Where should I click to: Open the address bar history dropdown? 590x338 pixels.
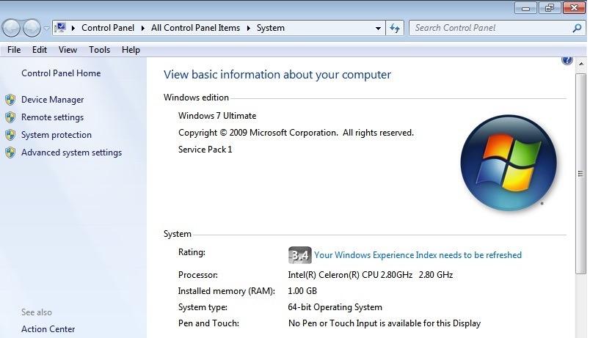click(378, 28)
